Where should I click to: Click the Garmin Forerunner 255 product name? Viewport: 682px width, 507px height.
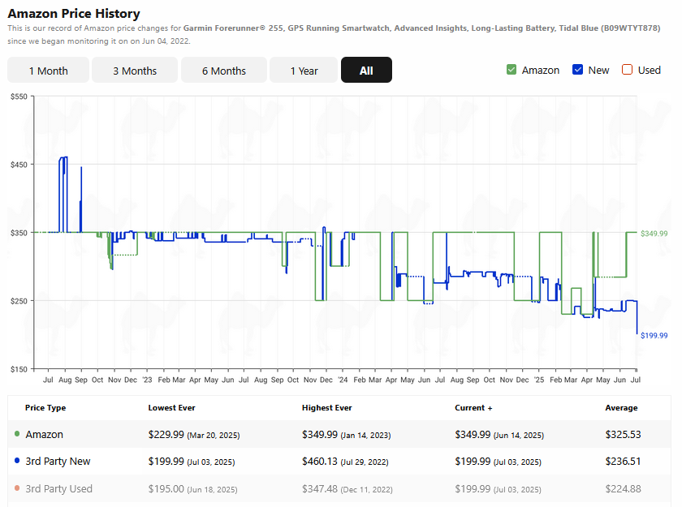point(421,28)
